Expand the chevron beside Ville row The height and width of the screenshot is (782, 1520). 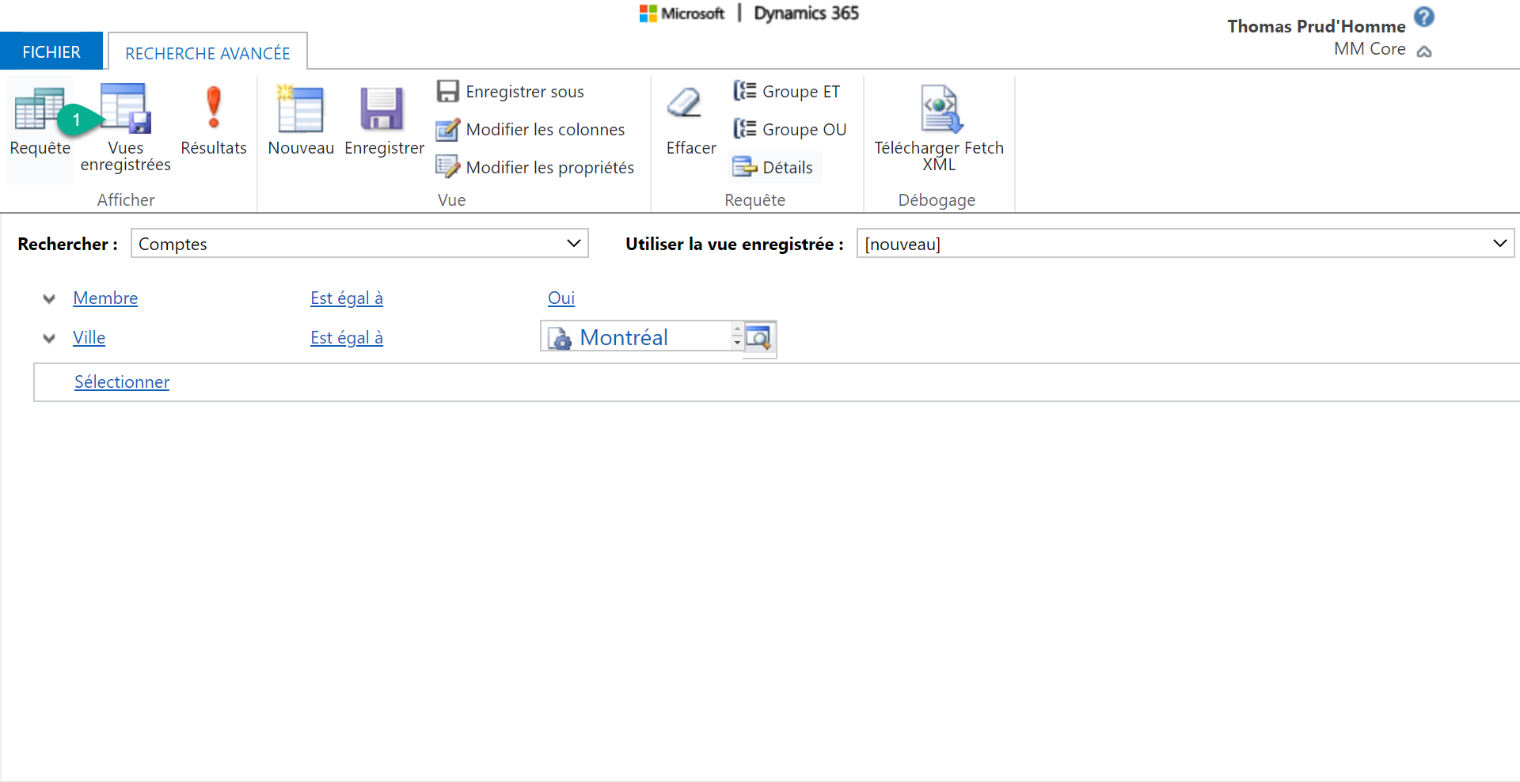tap(49, 339)
